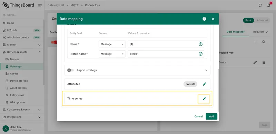Screen dimensions: 276x134
Task: Select the Requests mapping tab
Action: point(258,32)
